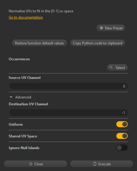Restore function default values

(40, 43)
